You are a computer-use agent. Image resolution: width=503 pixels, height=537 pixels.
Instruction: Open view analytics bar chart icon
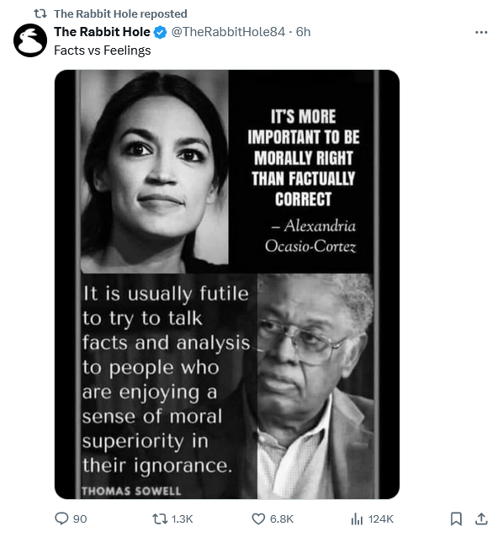pyautogui.click(x=357, y=518)
